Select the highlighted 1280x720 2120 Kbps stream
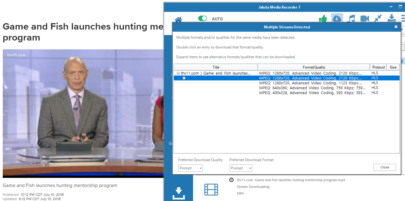This screenshot has height=201, width=405. (x=286, y=78)
